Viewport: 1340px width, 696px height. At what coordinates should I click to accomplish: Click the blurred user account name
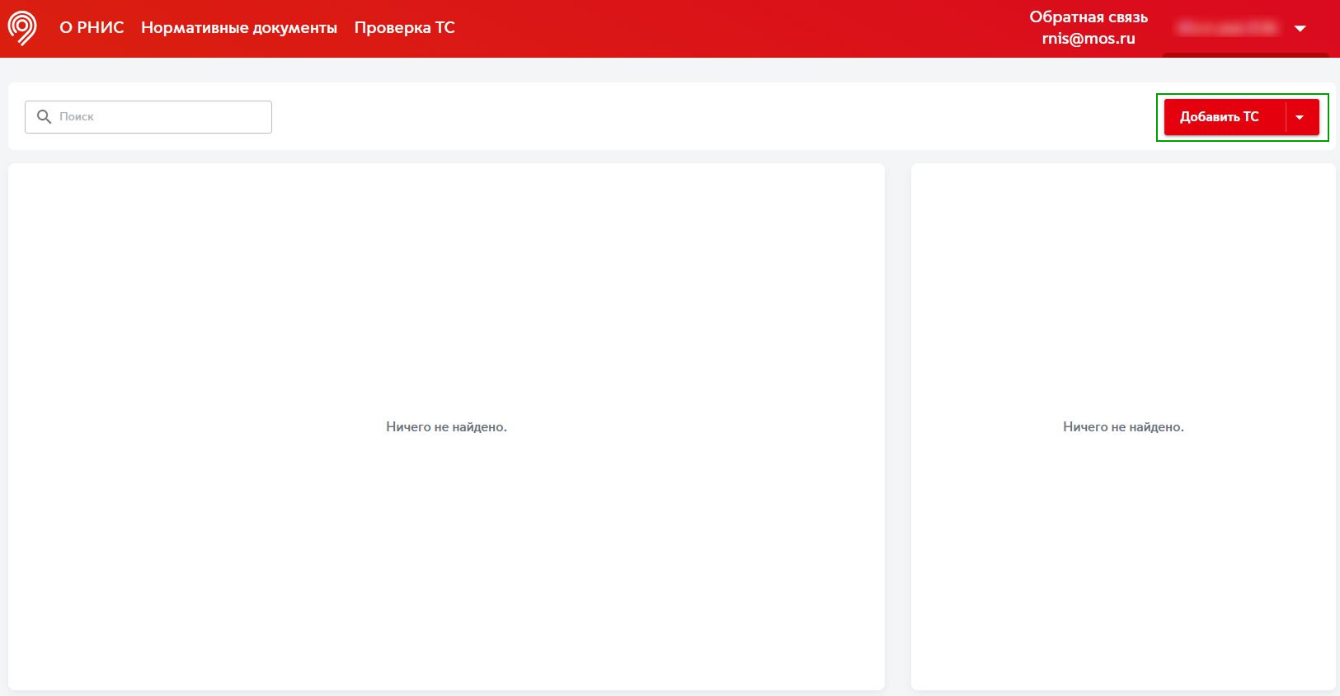1227,28
